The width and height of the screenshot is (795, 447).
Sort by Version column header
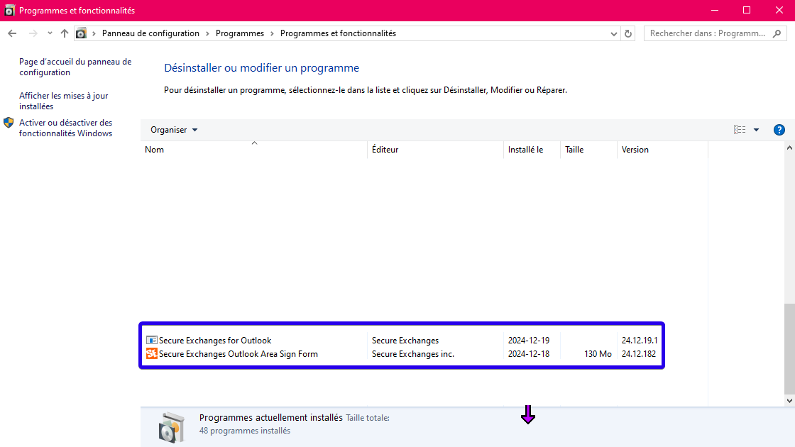[663, 150]
